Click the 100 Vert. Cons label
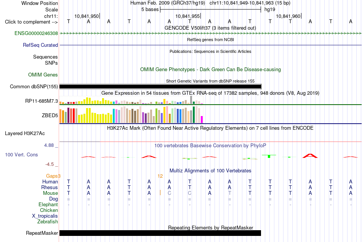The image size is (362, 242). click(21, 154)
